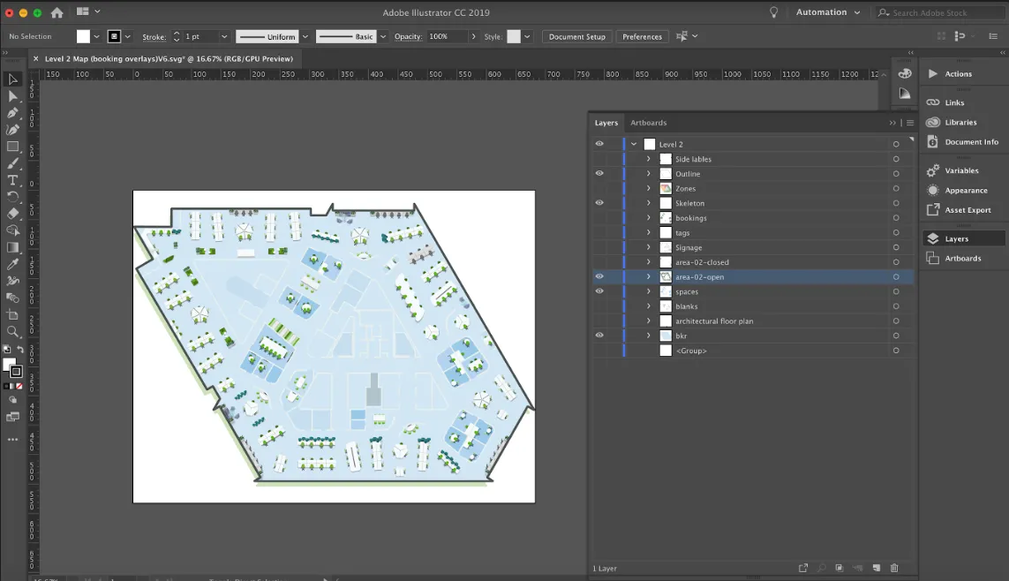Screen dimensions: 1009x581
Task: Hide the bkr layer
Action: tap(599, 335)
